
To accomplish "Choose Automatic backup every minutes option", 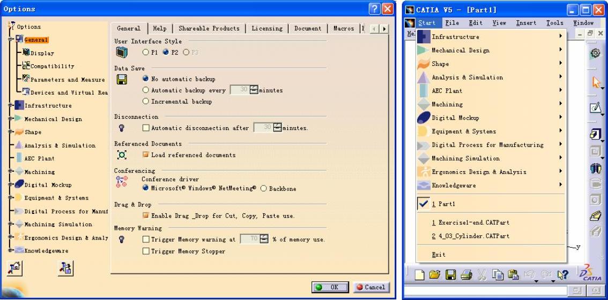I will [x=146, y=90].
